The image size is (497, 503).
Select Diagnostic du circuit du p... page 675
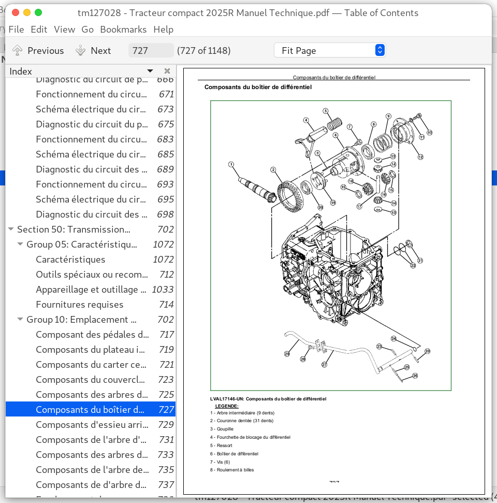click(x=91, y=124)
